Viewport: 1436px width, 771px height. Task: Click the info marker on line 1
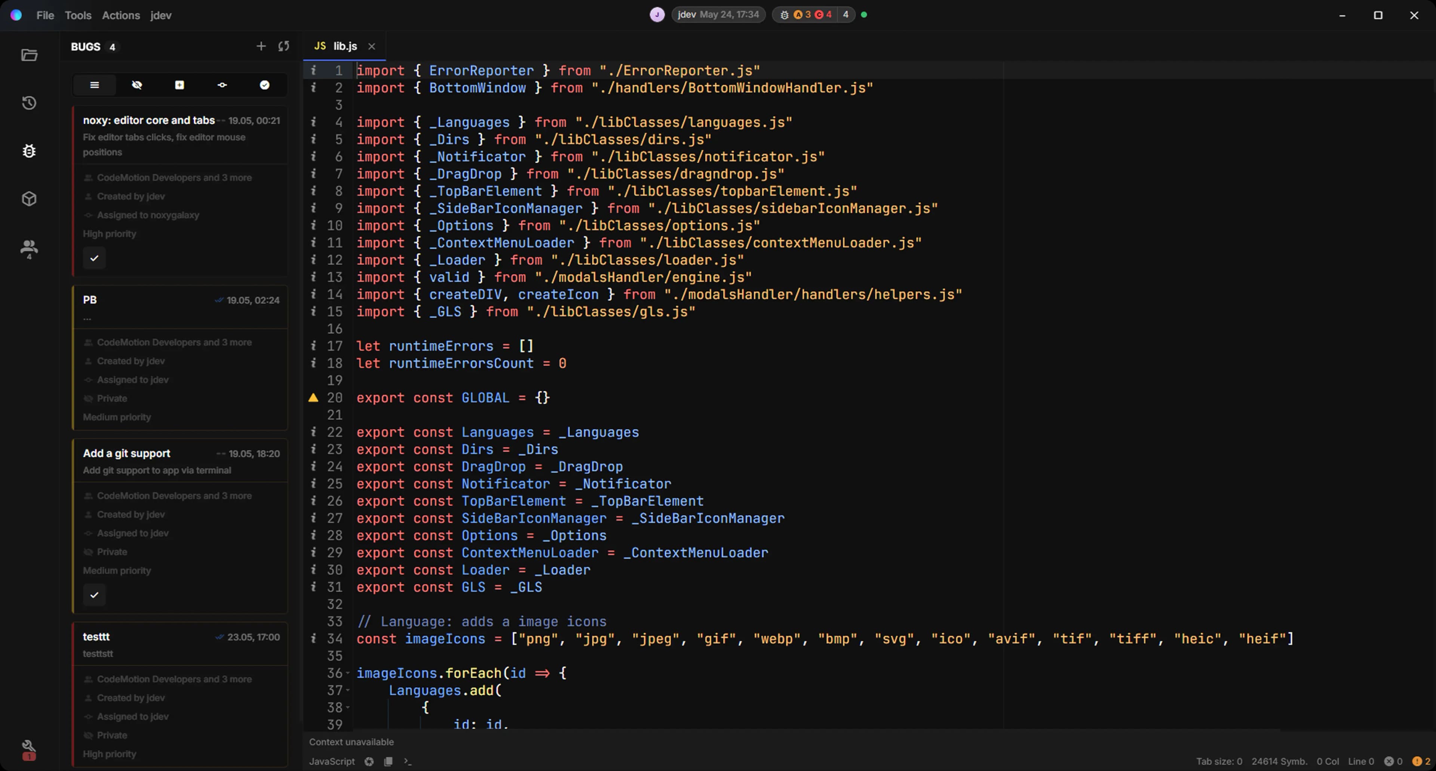(x=313, y=70)
